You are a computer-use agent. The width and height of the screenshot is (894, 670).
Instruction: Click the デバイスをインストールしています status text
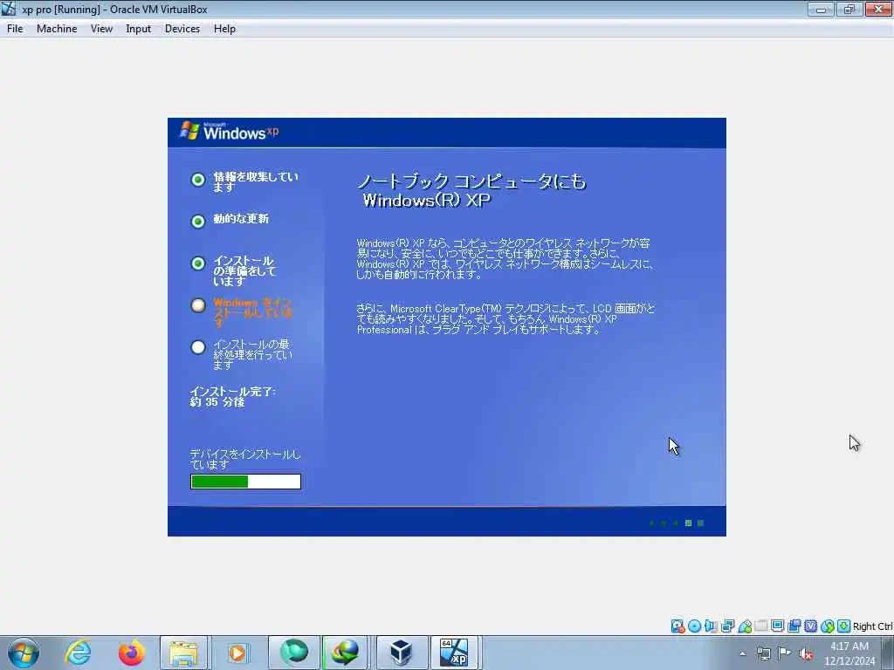(244, 459)
